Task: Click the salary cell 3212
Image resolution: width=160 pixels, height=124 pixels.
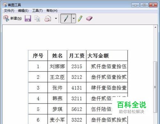Action: pyautogui.click(x=76, y=77)
